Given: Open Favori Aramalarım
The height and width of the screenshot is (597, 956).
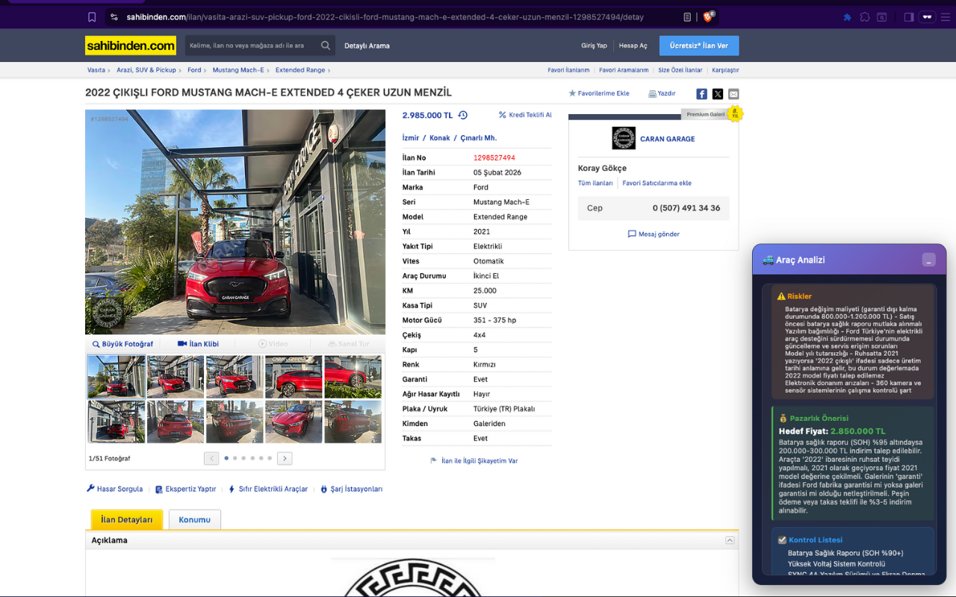Looking at the screenshot, I should coord(624,70).
